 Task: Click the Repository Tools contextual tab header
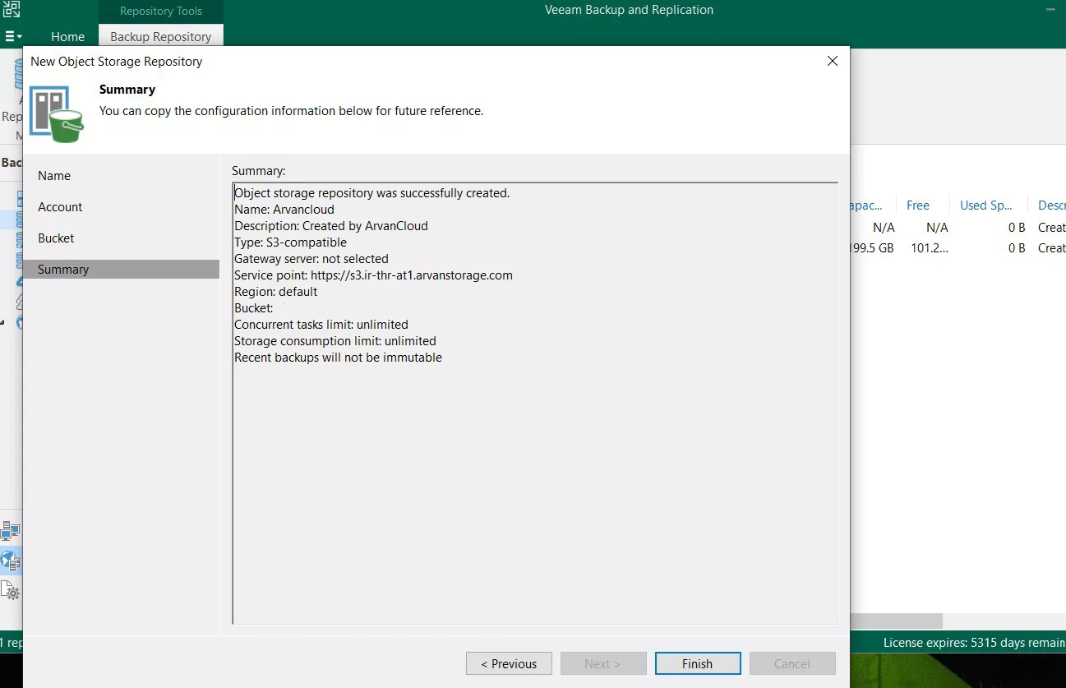(x=160, y=11)
